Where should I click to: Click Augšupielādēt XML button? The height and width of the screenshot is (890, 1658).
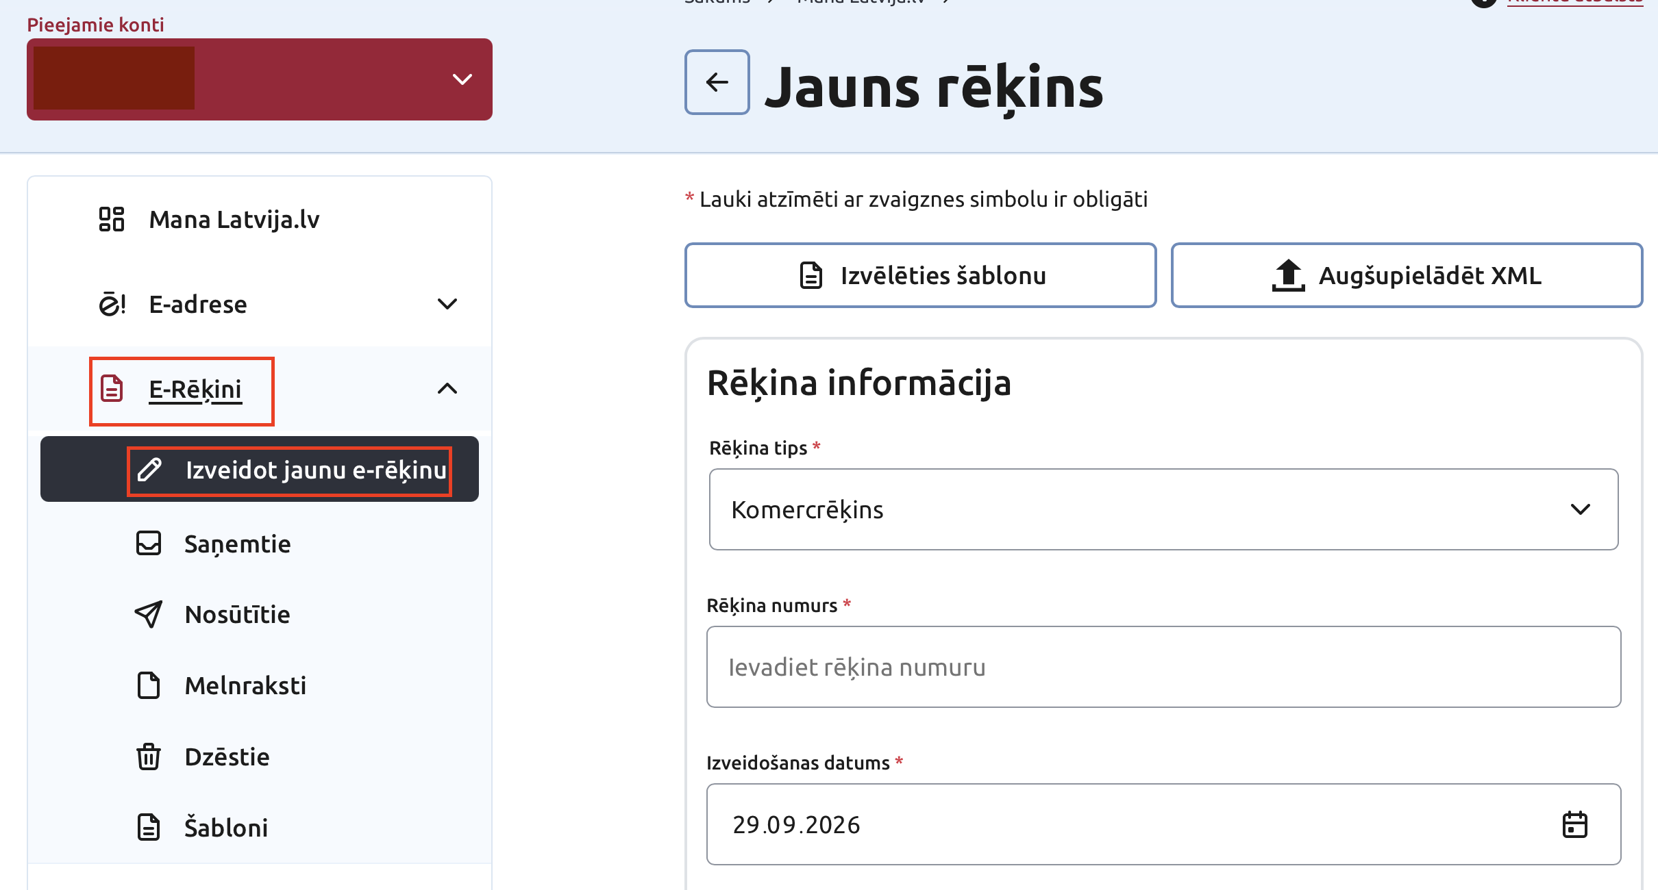tap(1407, 275)
